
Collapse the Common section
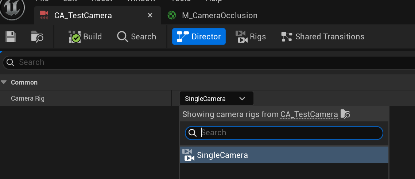[4, 82]
